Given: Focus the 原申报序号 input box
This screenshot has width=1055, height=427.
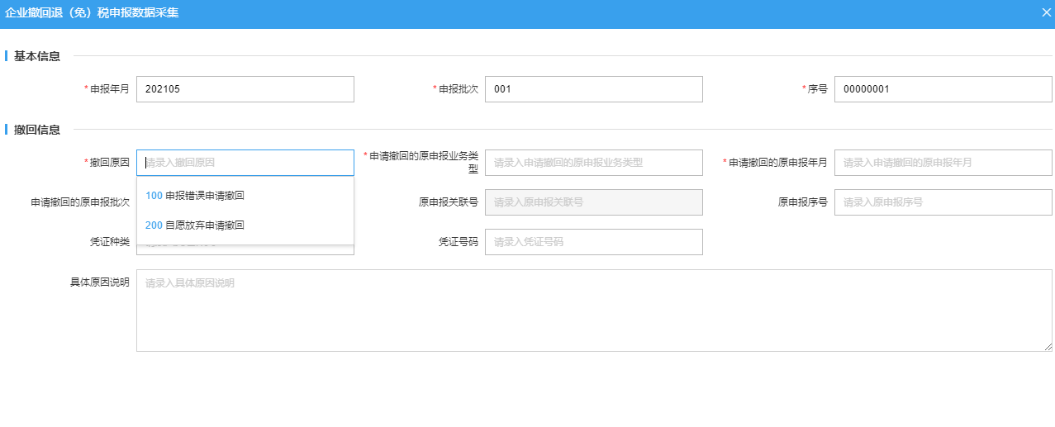Looking at the screenshot, I should click(x=943, y=202).
